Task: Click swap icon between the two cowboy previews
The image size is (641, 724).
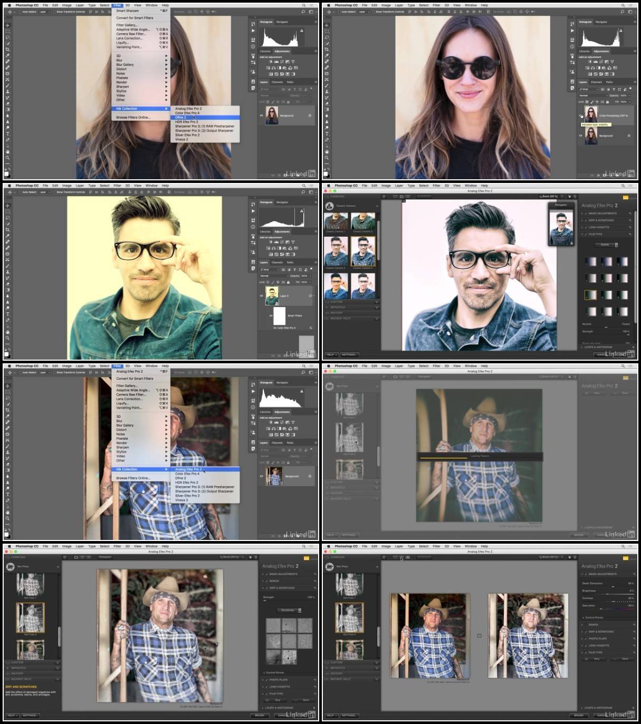Action: click(x=479, y=635)
